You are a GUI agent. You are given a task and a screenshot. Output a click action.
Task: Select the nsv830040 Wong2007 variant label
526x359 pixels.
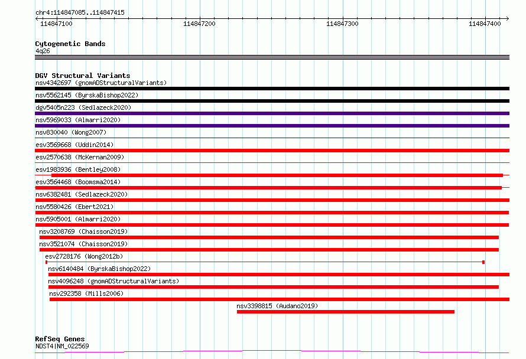(71, 132)
